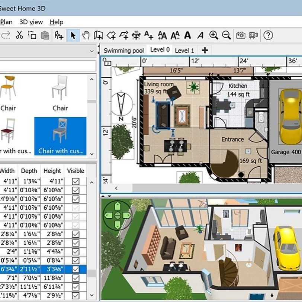The width and height of the screenshot is (302, 302).
Task: Select the Create walls tool
Action: pyautogui.click(x=99, y=35)
